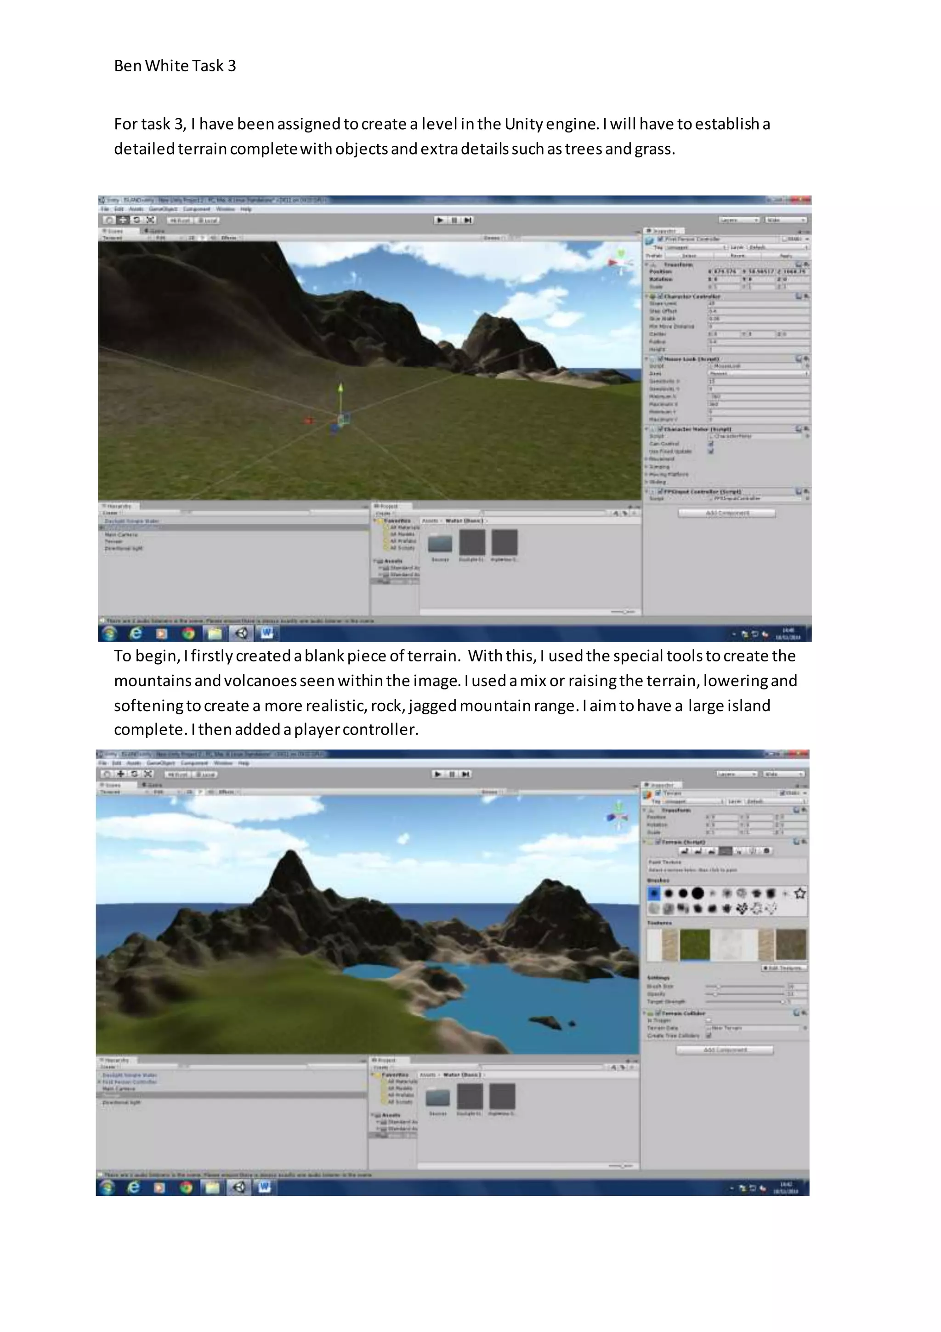This screenshot has width=941, height=1332.
Task: Open the GameObject menu in the upper Unity window
Action: point(163,209)
